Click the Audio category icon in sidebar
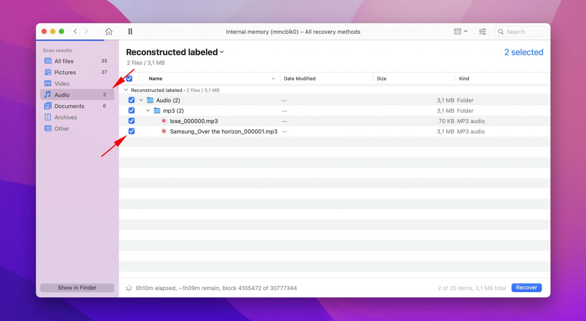This screenshot has height=321, width=586. [47, 94]
